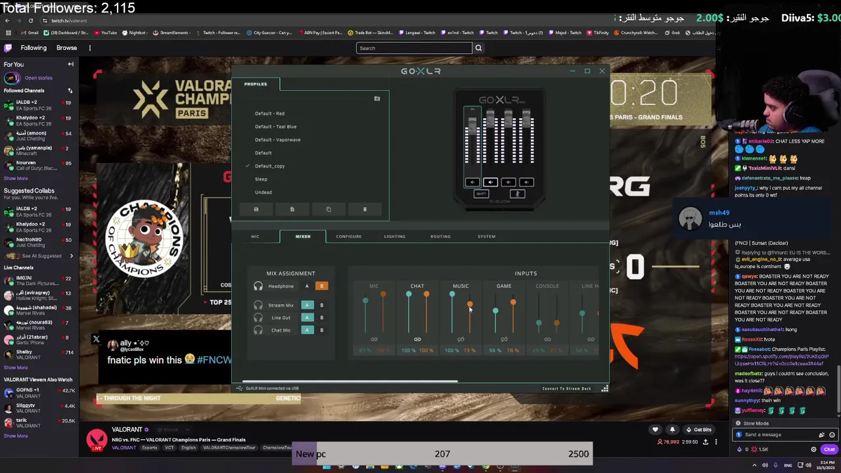The image size is (841, 473).
Task: Duplicate the selected GoXLR profile
Action: (x=329, y=210)
